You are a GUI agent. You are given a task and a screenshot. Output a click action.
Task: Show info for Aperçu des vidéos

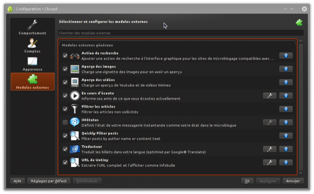click(x=286, y=83)
